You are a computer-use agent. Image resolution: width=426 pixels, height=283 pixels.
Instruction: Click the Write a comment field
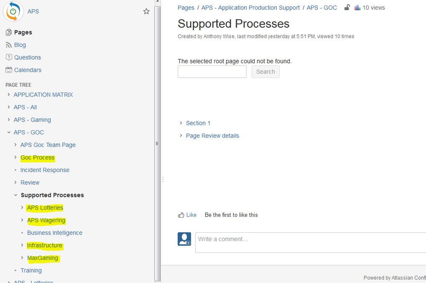click(x=310, y=239)
